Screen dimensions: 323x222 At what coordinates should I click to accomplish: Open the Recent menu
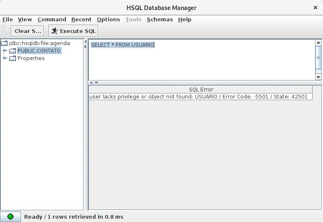(81, 19)
